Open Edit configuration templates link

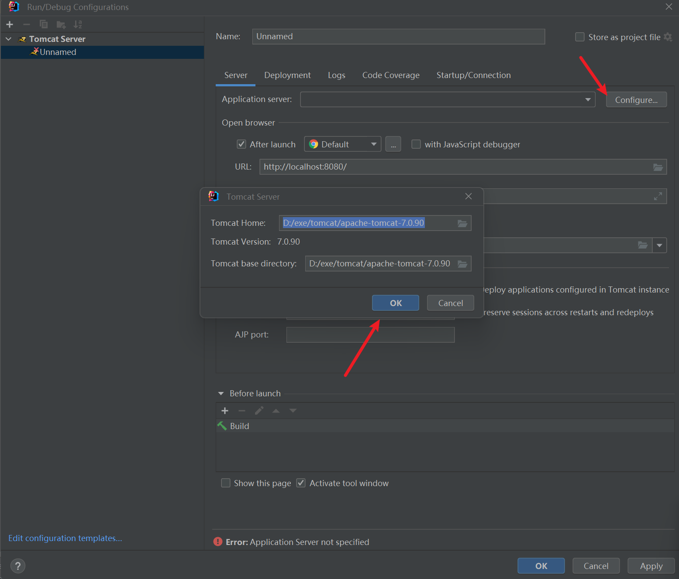click(65, 538)
